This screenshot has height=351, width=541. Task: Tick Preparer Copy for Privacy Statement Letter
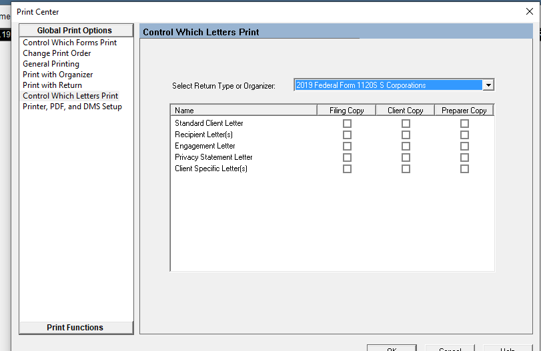[x=464, y=158]
